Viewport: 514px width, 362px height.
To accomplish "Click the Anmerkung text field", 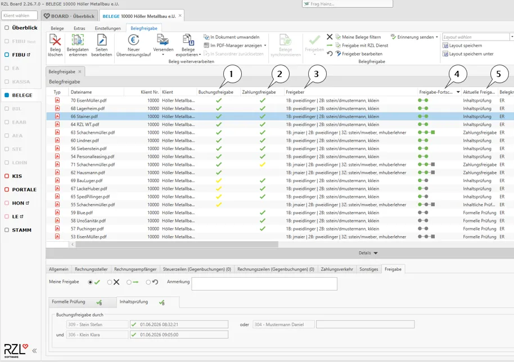I will 264,284.
